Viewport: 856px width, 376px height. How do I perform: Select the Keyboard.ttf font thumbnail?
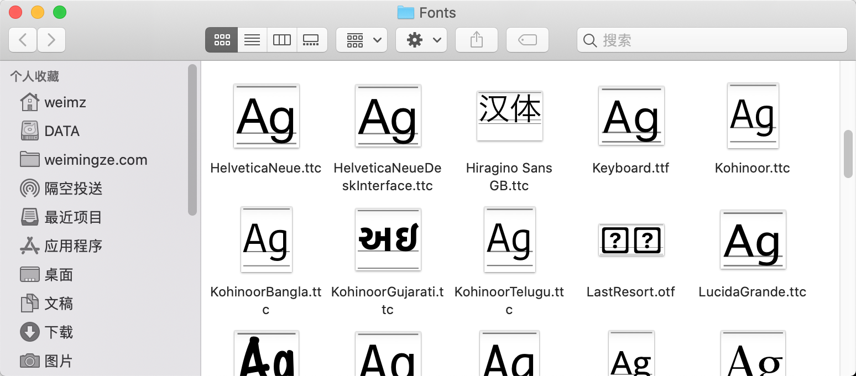tap(631, 116)
